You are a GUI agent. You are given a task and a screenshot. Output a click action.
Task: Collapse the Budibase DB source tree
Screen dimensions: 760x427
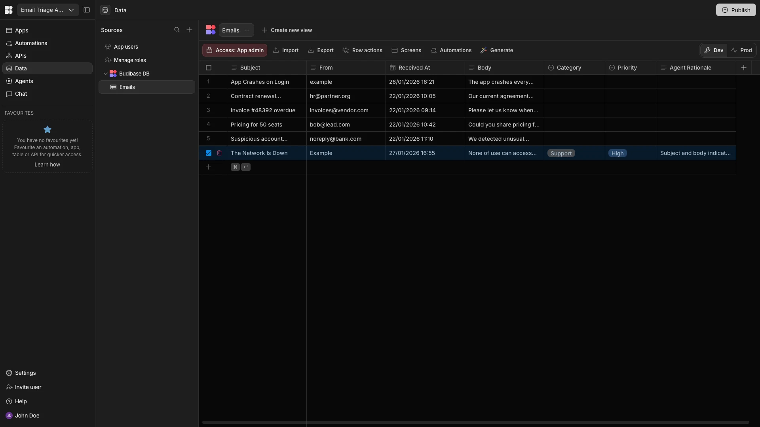click(106, 74)
